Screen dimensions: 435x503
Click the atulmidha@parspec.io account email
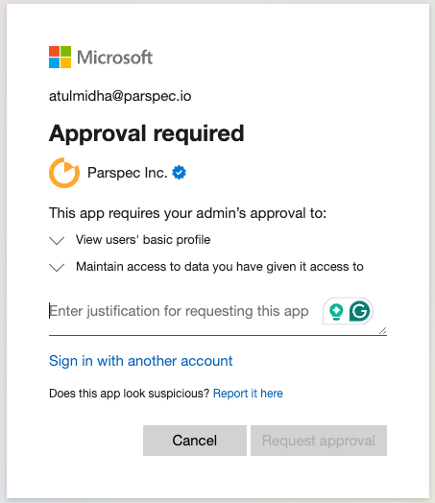(120, 96)
